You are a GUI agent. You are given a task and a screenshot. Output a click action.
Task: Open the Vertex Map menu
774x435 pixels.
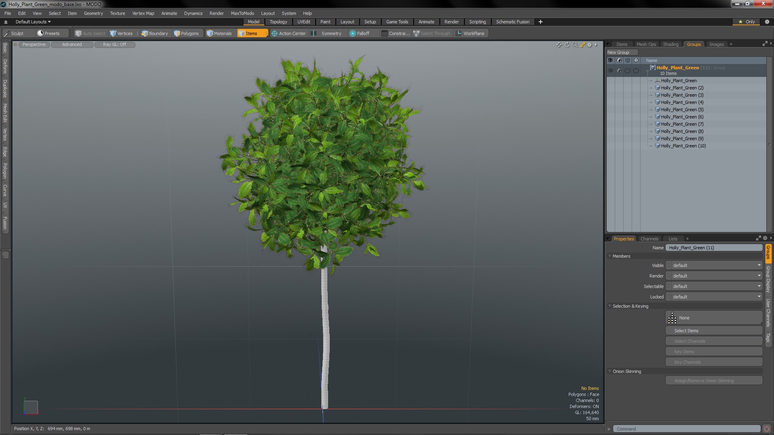(143, 13)
